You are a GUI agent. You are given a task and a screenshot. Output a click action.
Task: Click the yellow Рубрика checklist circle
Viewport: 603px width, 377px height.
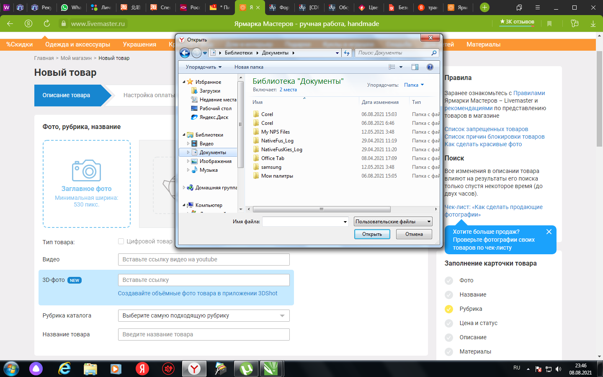449,309
